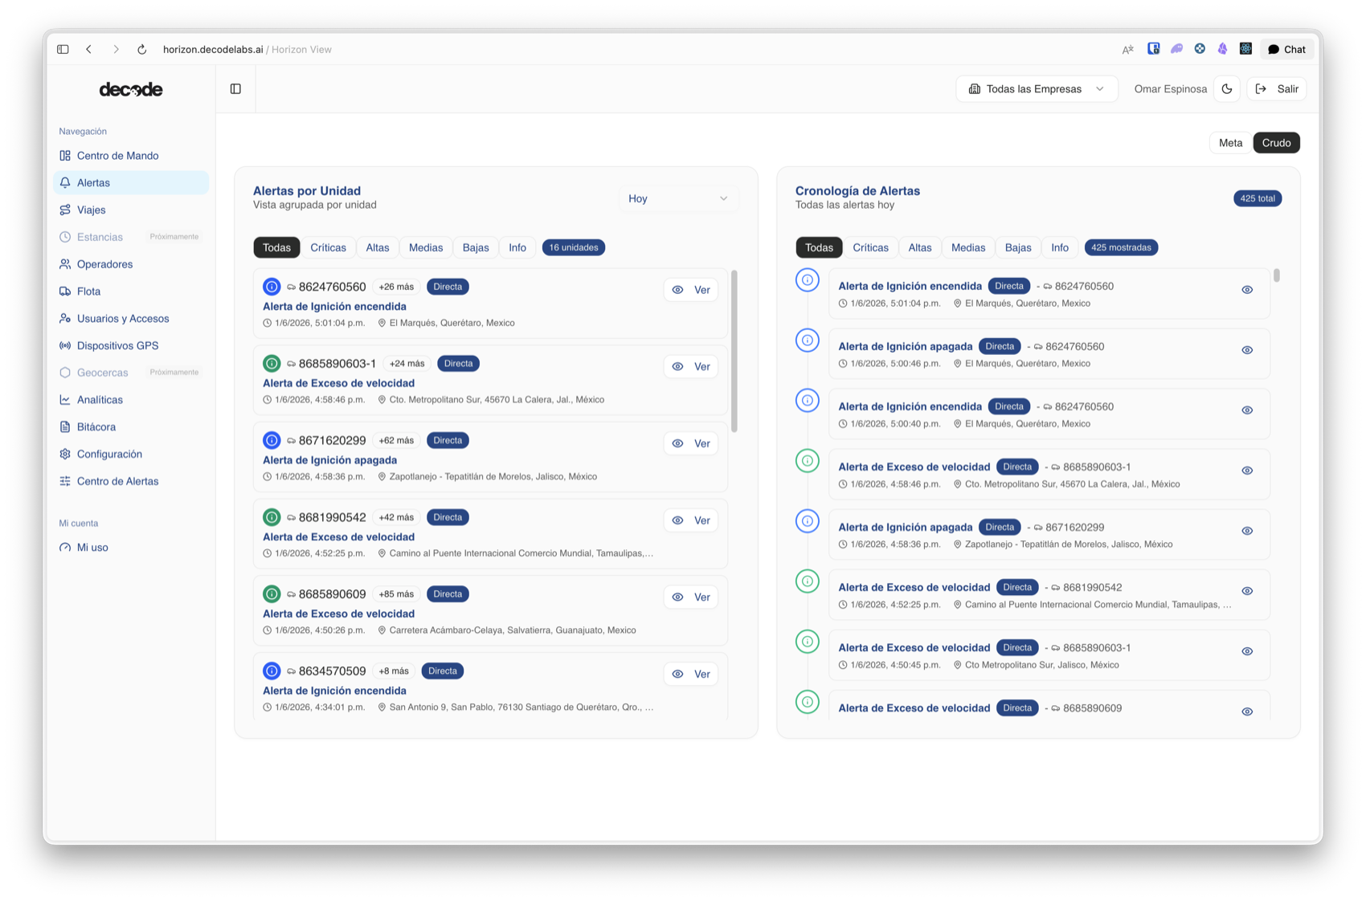Open Todas las Empresas dropdown

pos(1037,89)
